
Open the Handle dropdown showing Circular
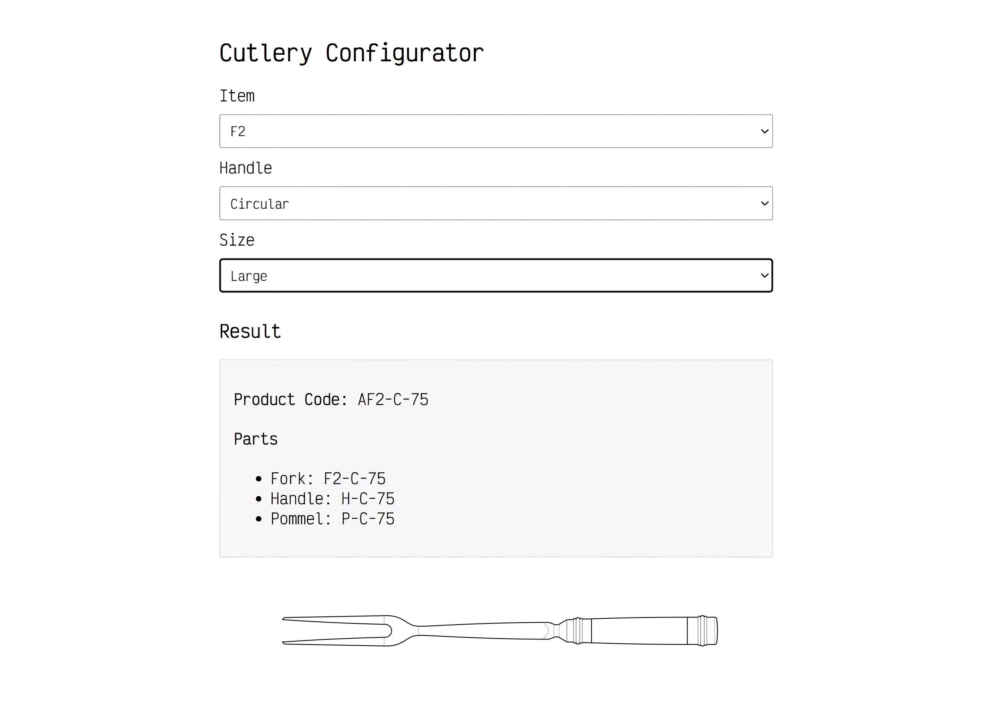[496, 204]
